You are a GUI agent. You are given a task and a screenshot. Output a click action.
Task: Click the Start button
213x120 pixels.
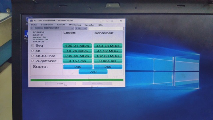[x=61, y=84]
